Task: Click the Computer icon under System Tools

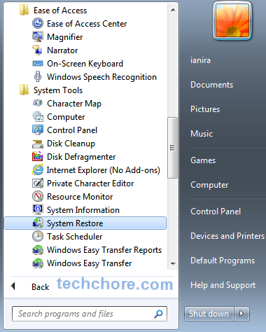Action: point(38,117)
